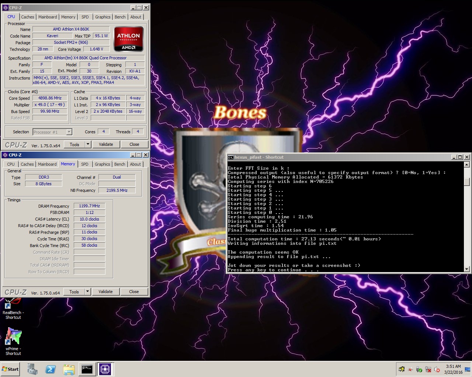Click the Core Speed value 4898.86 MHz
Viewport: 472px width, 377px height.
coord(50,98)
